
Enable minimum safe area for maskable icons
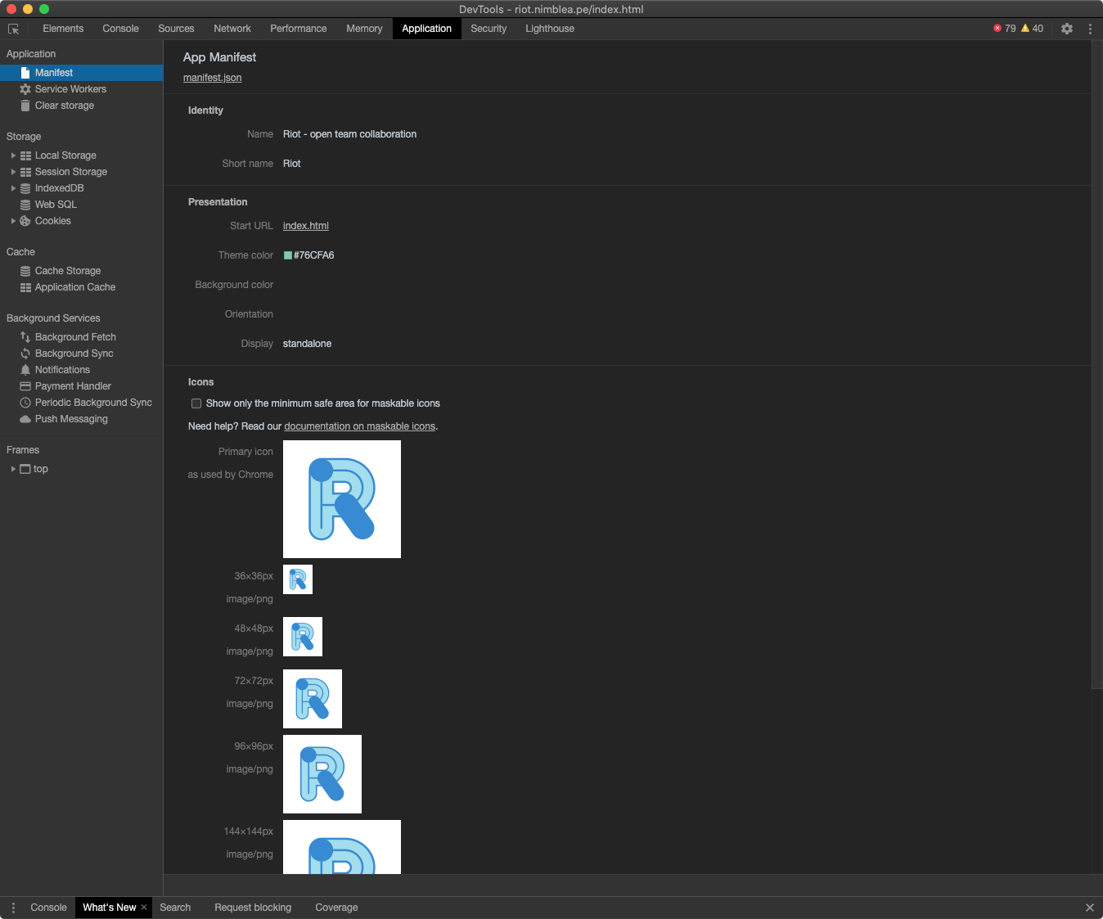click(x=196, y=403)
